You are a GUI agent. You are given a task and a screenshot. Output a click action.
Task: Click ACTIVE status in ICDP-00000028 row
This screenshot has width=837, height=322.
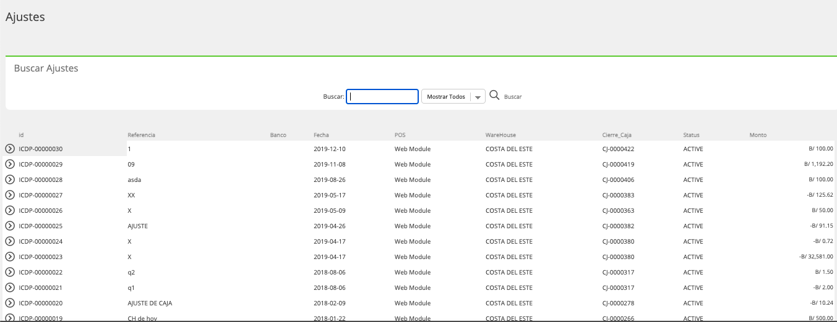(x=693, y=180)
